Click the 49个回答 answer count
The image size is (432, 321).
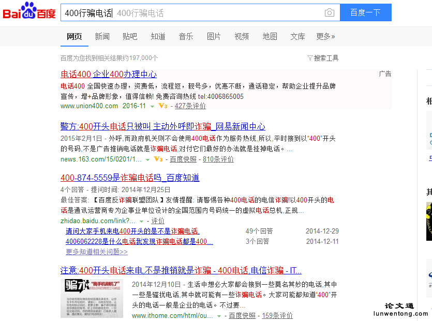[x=259, y=231]
